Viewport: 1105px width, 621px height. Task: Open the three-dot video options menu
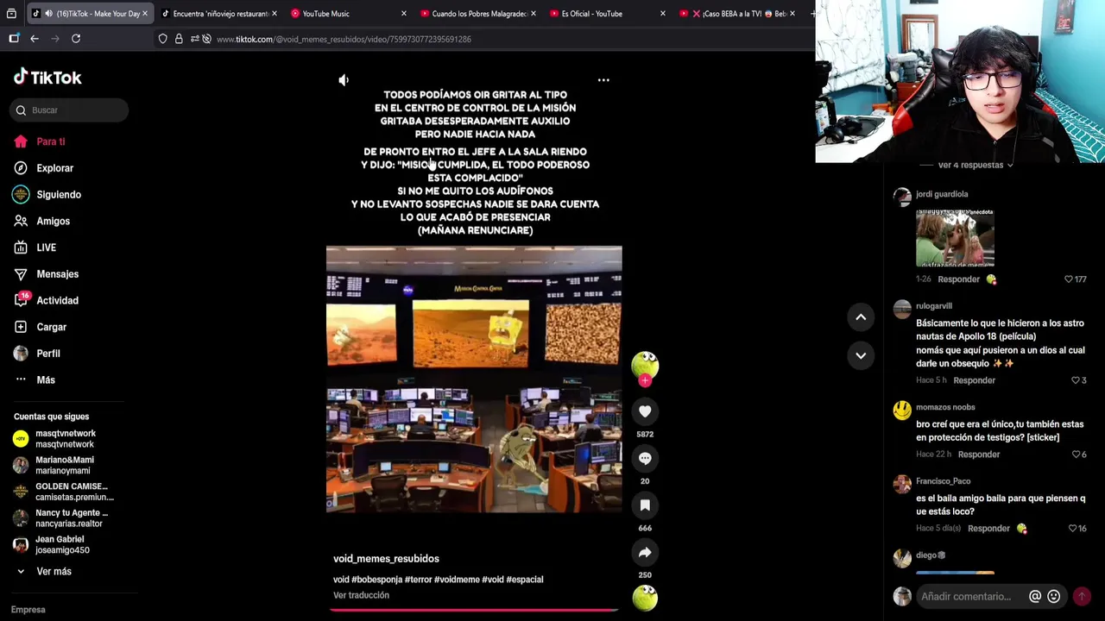603,80
